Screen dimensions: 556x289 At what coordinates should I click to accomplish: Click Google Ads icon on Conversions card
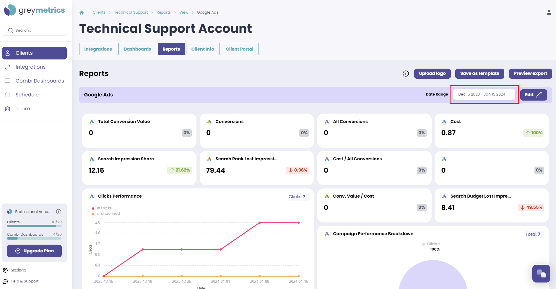pos(209,122)
